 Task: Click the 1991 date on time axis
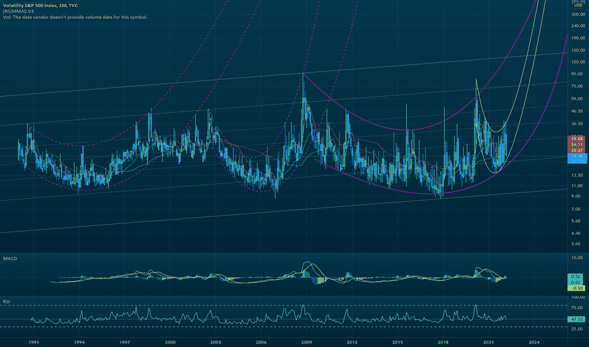(x=33, y=342)
